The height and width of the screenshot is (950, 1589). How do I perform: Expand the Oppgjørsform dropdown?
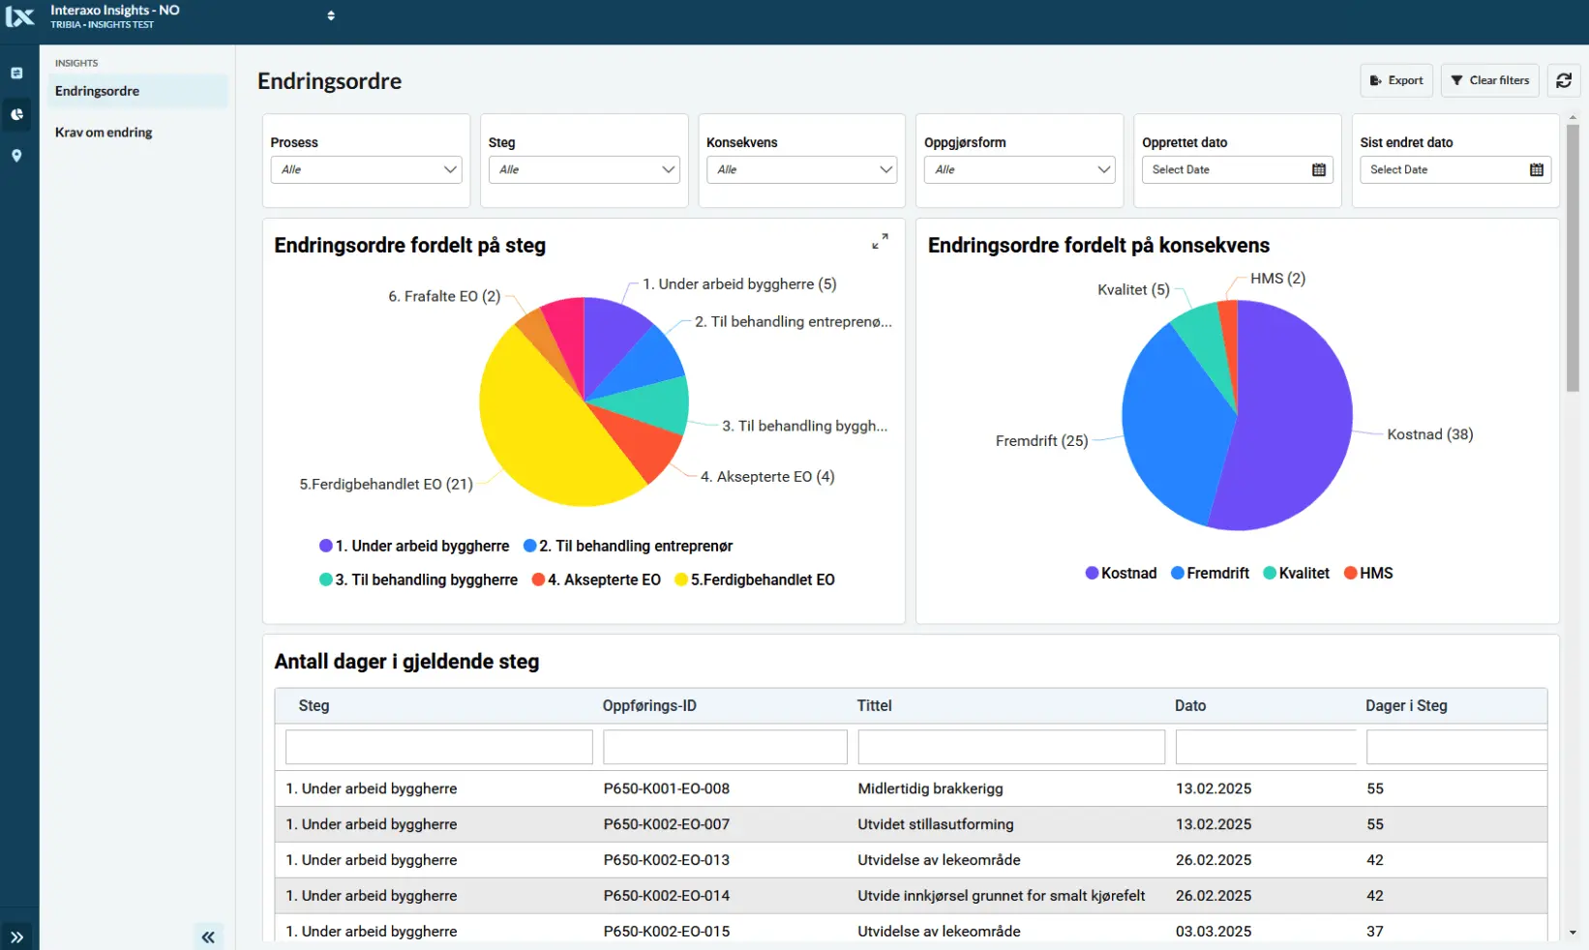tap(1019, 170)
